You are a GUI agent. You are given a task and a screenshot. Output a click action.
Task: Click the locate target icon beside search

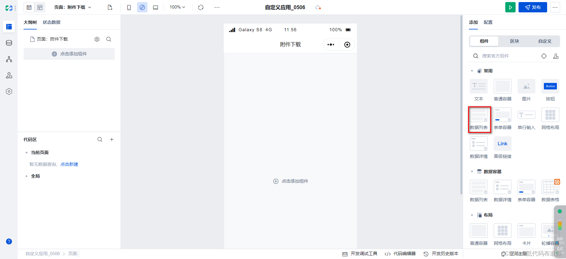(544, 56)
